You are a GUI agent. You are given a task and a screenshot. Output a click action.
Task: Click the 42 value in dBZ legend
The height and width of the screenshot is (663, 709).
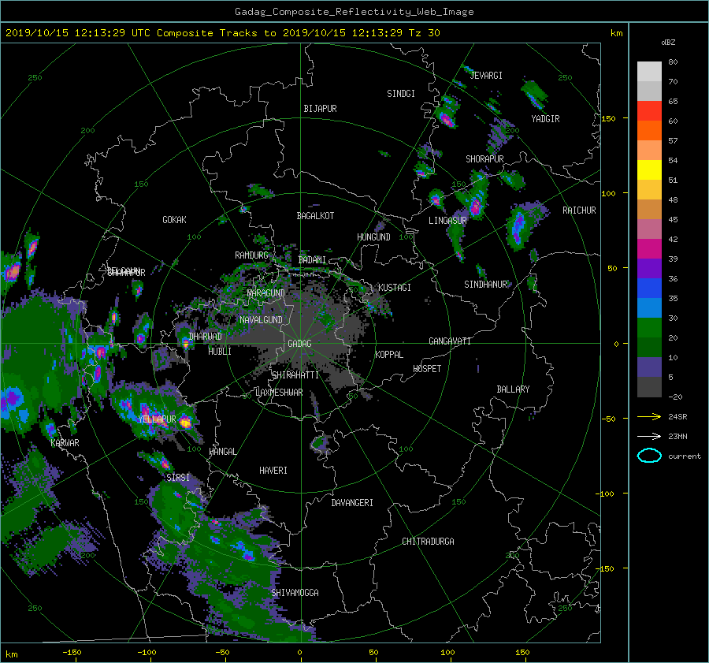pyautogui.click(x=673, y=240)
